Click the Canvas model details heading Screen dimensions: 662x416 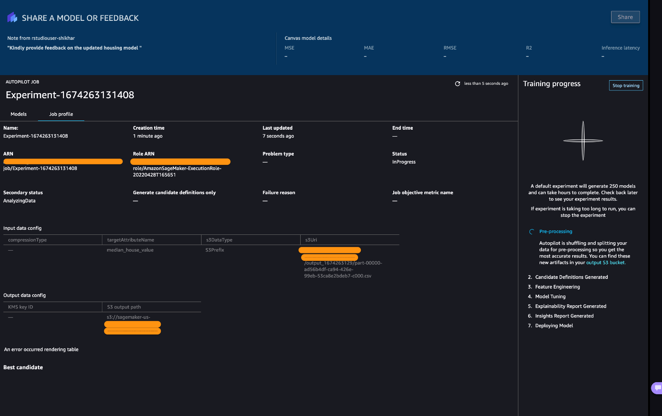308,38
